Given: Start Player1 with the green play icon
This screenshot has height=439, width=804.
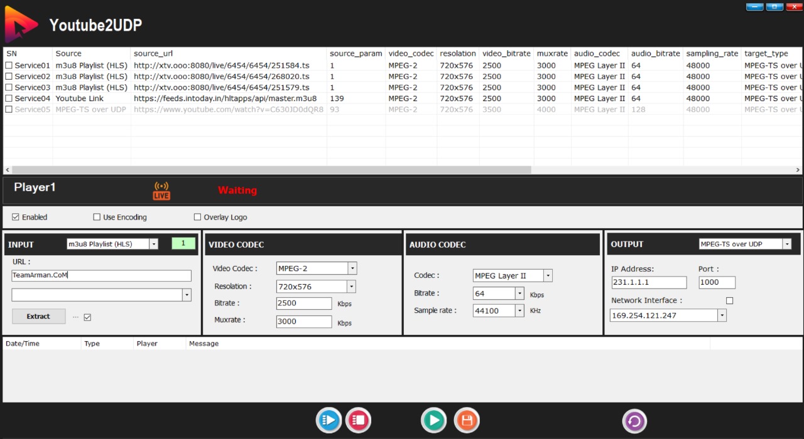Looking at the screenshot, I should (x=433, y=420).
